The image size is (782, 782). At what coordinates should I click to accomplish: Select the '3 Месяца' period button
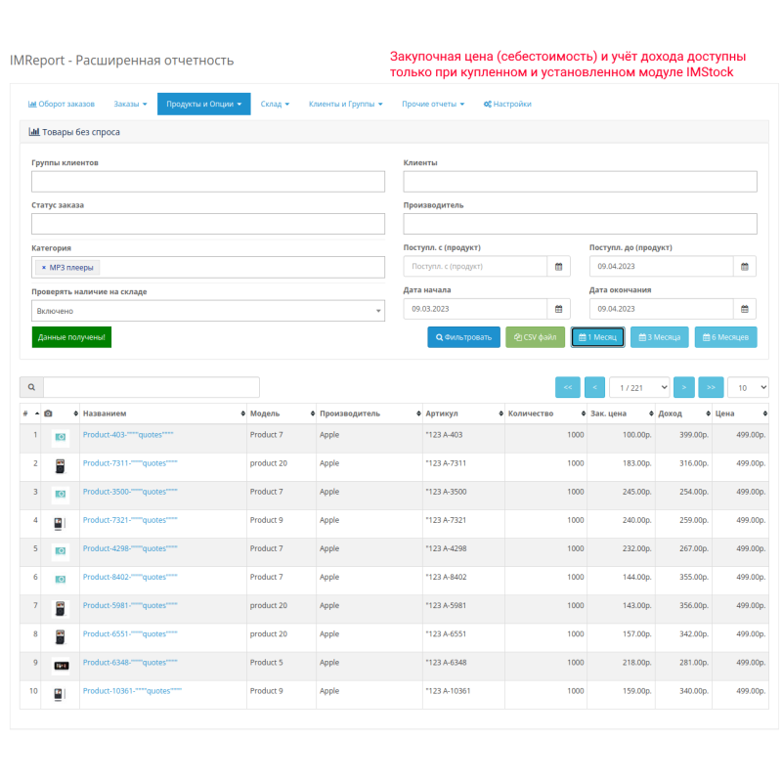661,337
